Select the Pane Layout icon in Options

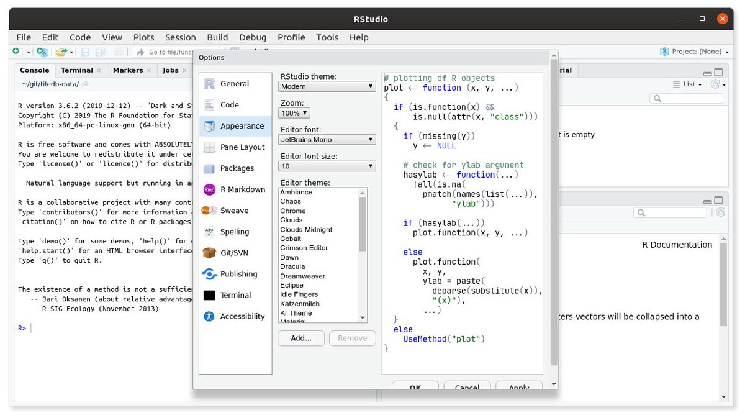click(210, 147)
